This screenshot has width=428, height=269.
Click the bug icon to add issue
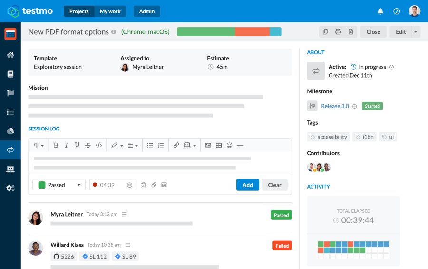pyautogui.click(x=144, y=185)
